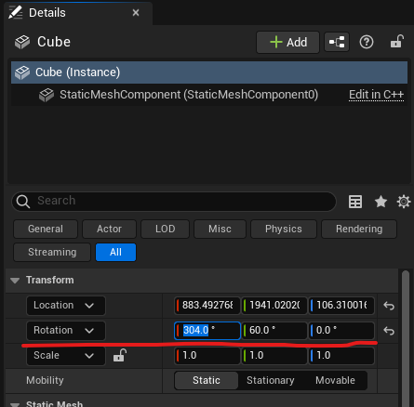
Task: Click the Add component button
Action: pyautogui.click(x=287, y=42)
